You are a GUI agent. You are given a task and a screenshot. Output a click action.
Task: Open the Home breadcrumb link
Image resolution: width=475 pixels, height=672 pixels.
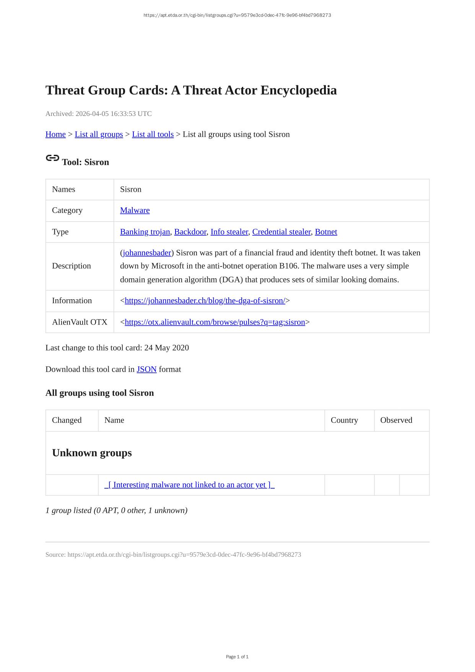coord(55,134)
